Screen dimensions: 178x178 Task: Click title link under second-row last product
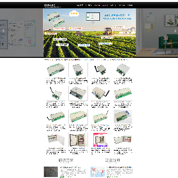pyautogui.click(x=123, y=102)
